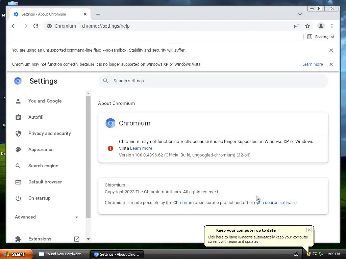Click the Windows Start button
346x259 pixels.
point(16,254)
